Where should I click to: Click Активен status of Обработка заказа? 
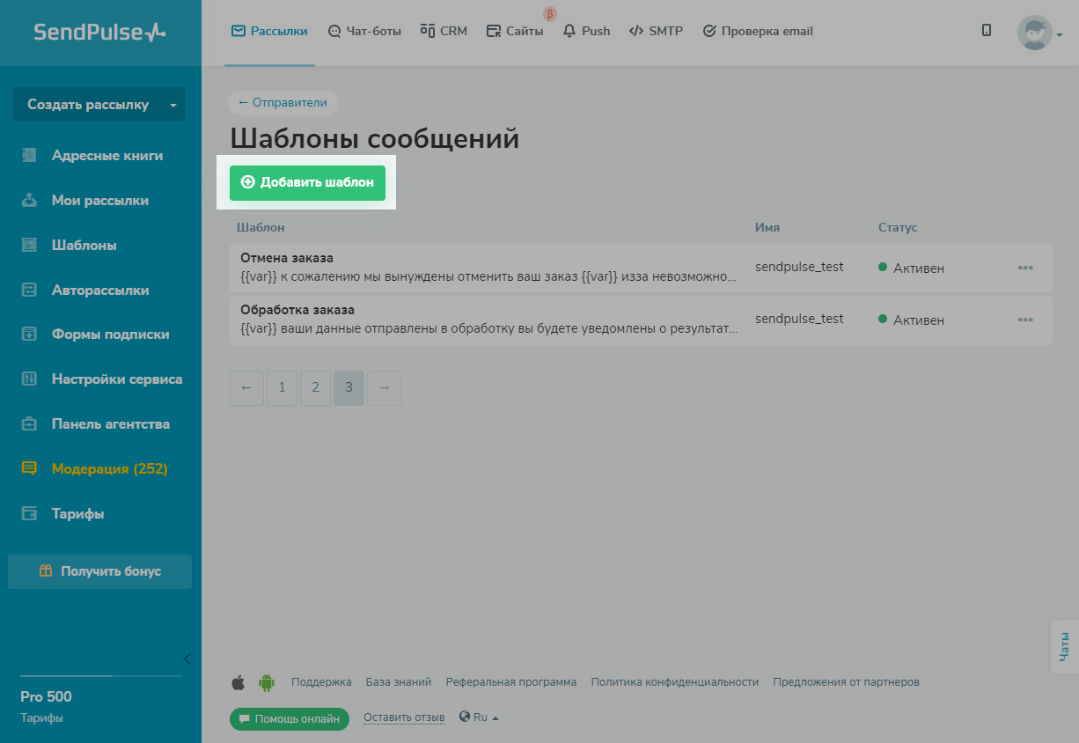pyautogui.click(x=911, y=320)
